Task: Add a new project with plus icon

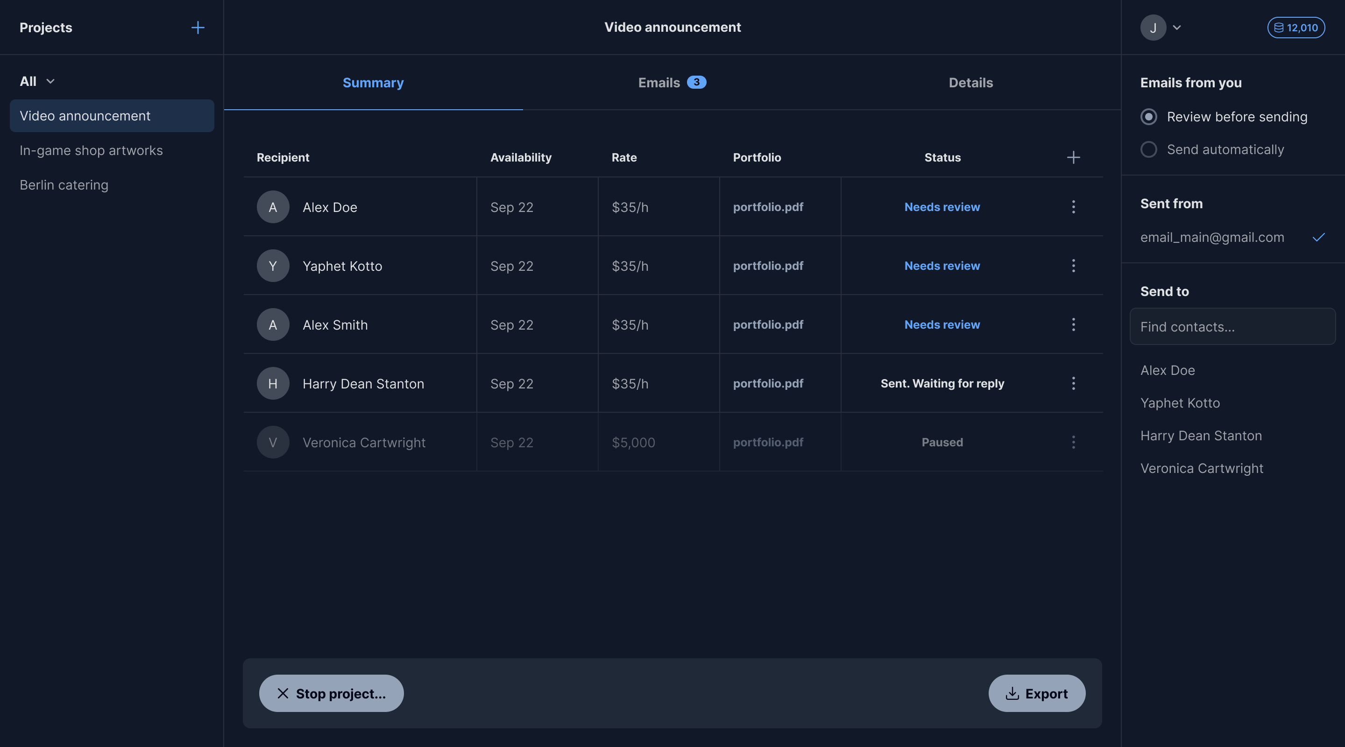Action: tap(198, 28)
